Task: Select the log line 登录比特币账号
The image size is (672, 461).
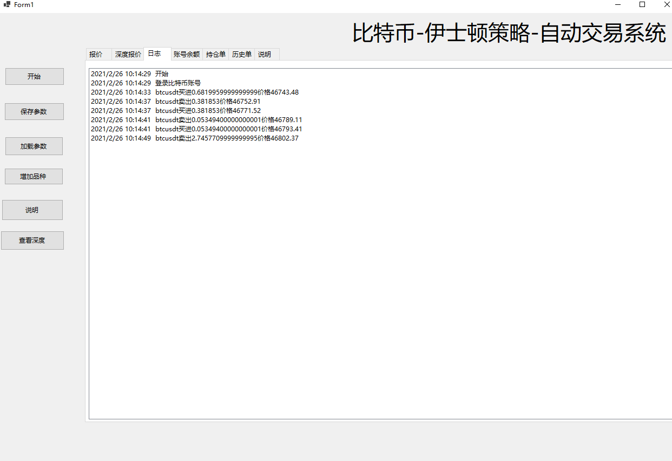Action: pyautogui.click(x=146, y=83)
